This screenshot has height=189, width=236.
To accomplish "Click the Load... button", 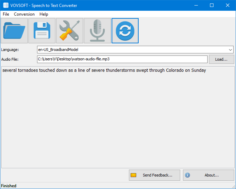I will tap(221, 59).
